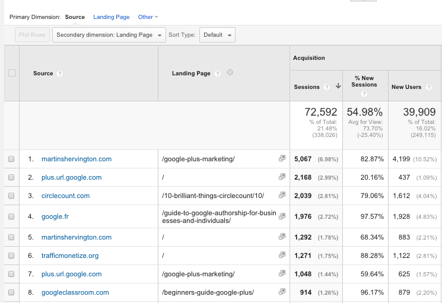Sort by Sessions column header
Image resolution: width=442 pixels, height=303 pixels.
(307, 87)
